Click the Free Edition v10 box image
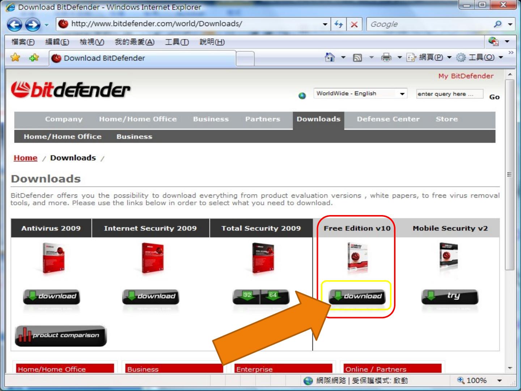Image resolution: width=521 pixels, height=391 pixels. point(357,257)
